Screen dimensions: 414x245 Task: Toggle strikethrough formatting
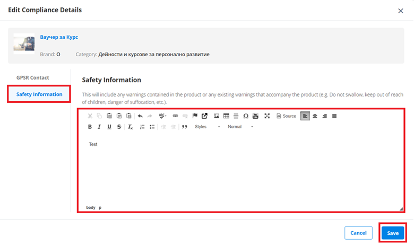point(119,127)
